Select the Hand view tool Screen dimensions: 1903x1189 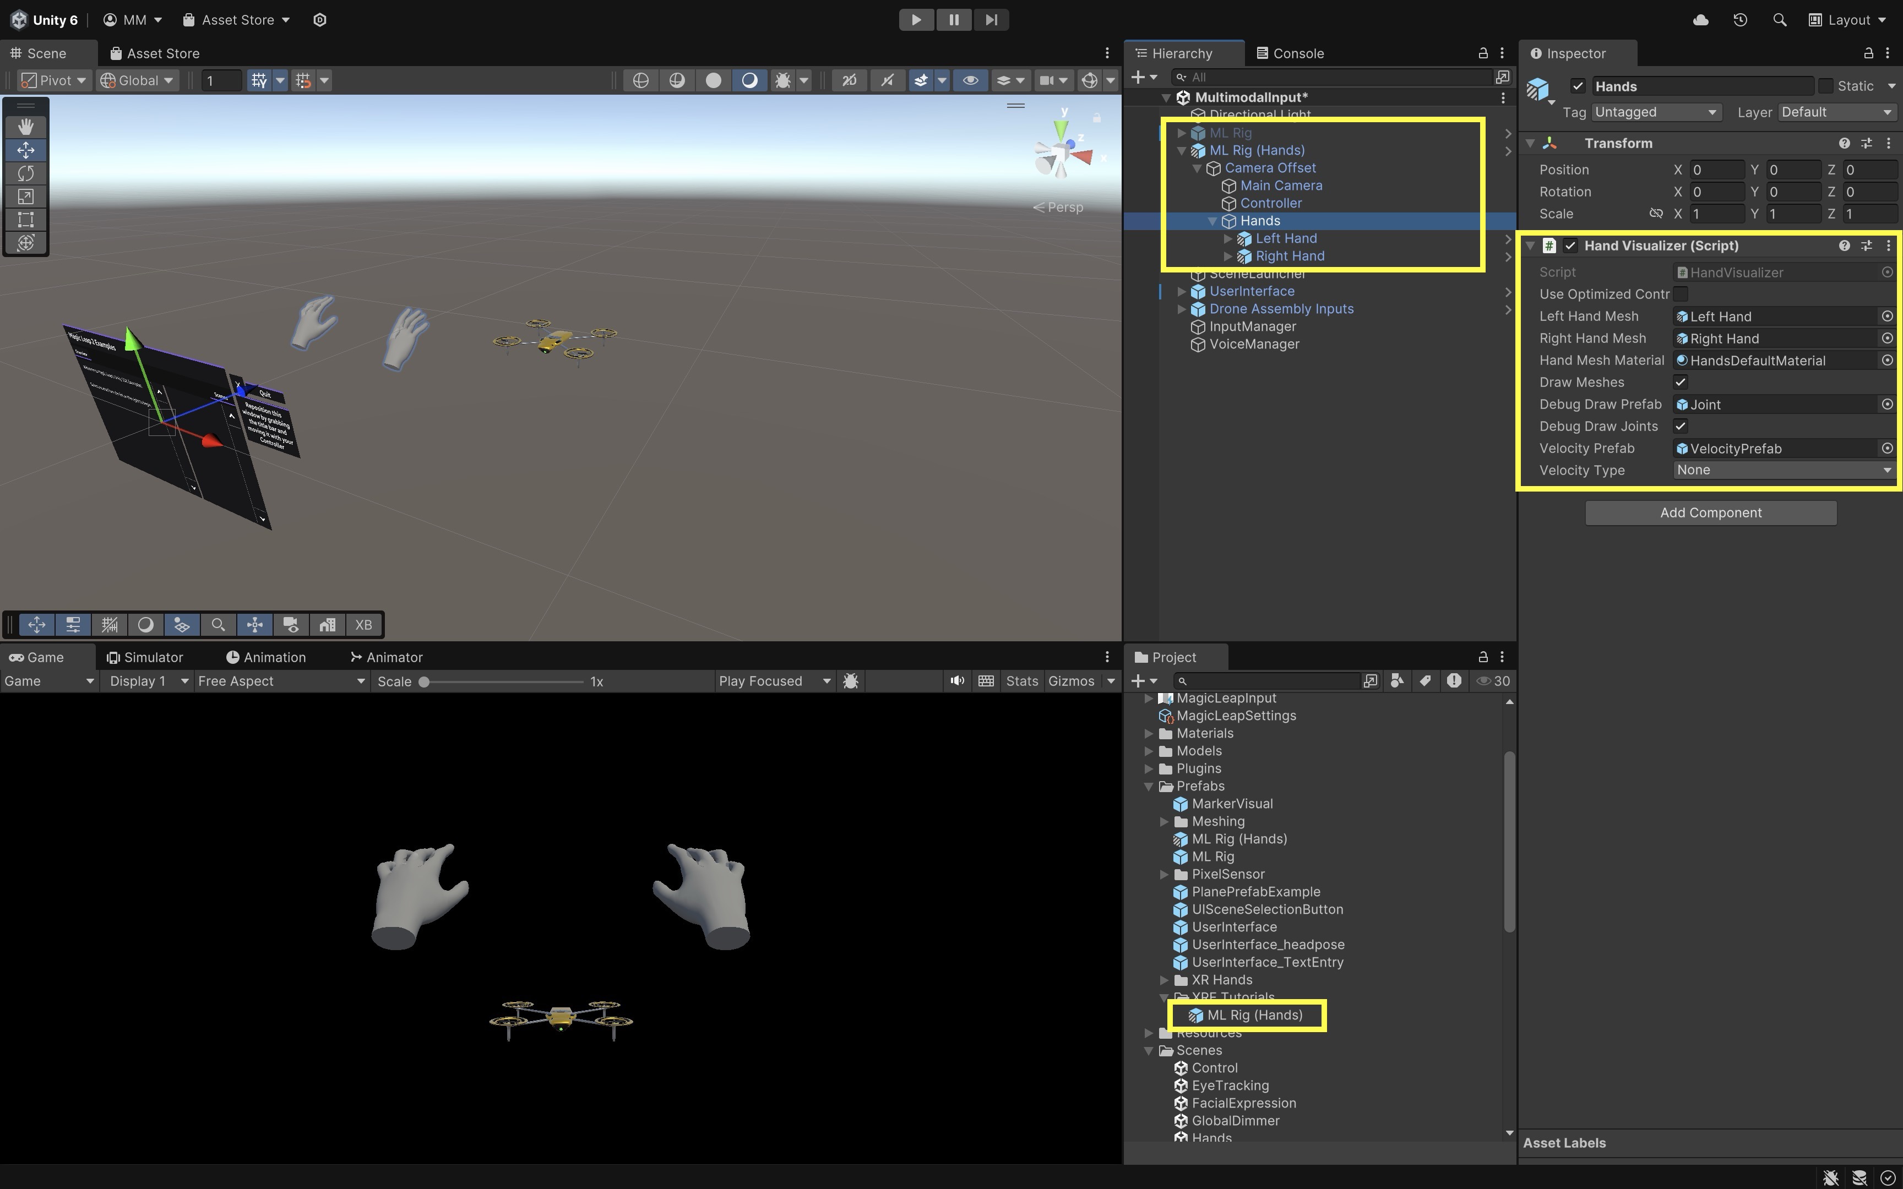[x=25, y=127]
